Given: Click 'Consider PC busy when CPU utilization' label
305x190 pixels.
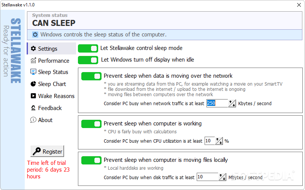Looking at the screenshot, I should (x=153, y=141).
